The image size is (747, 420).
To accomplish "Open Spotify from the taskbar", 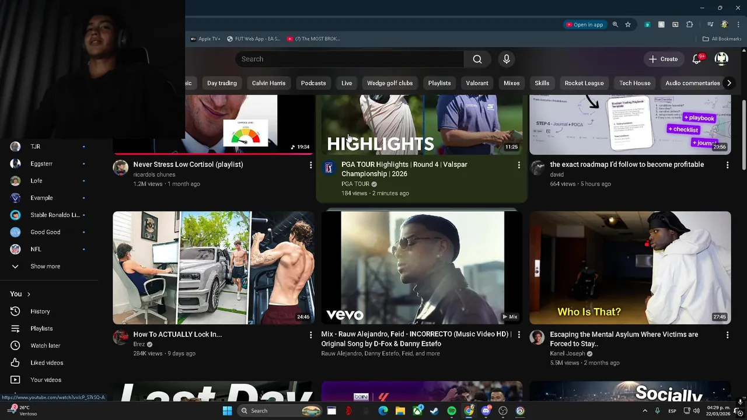I will pyautogui.click(x=452, y=411).
